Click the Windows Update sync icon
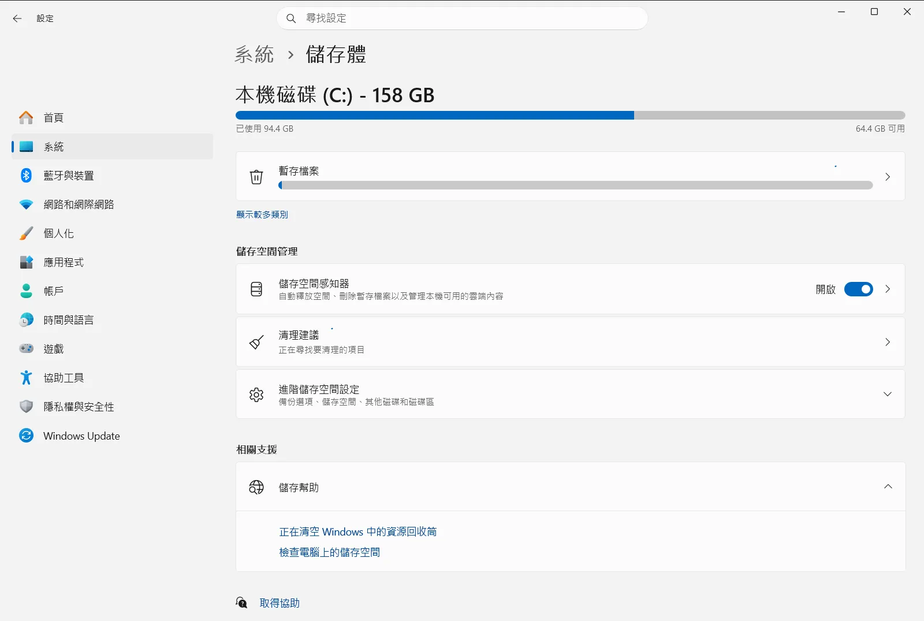 (x=26, y=436)
